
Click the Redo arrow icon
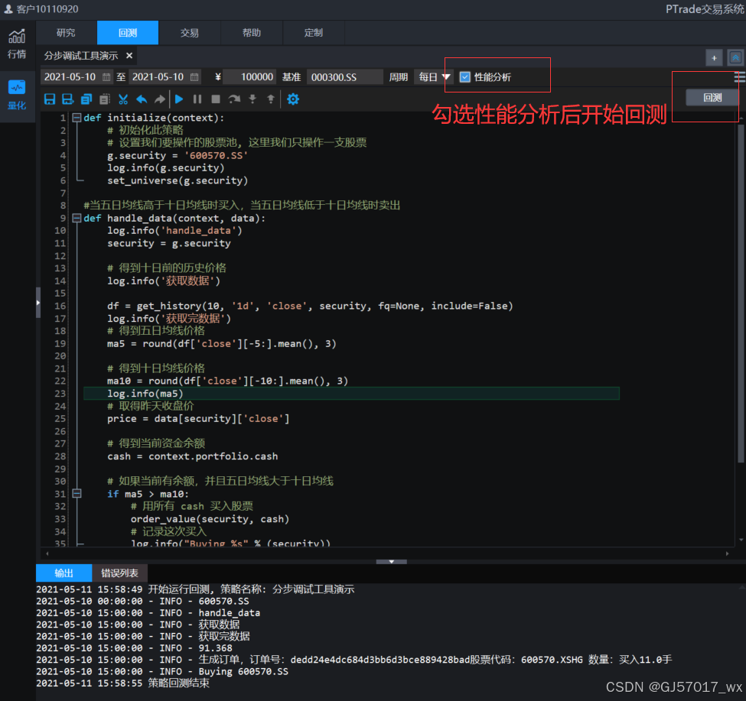tap(160, 99)
